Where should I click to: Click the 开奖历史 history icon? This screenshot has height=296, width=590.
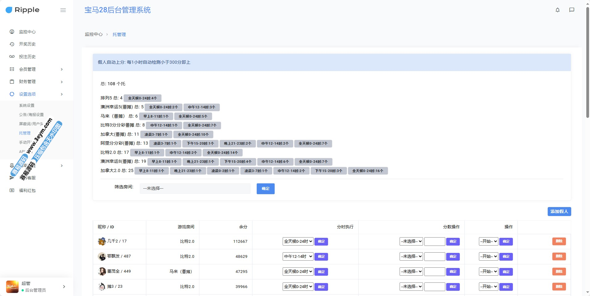tap(12, 44)
